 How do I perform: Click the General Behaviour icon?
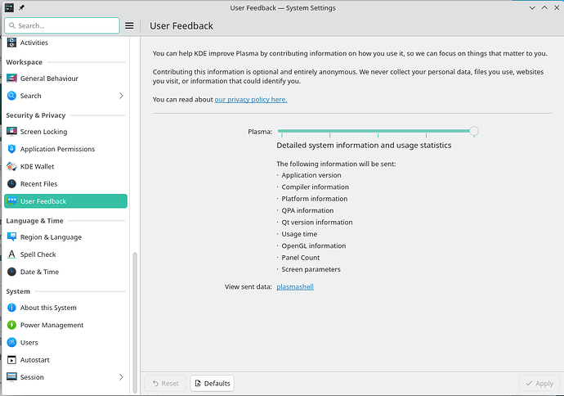11,78
